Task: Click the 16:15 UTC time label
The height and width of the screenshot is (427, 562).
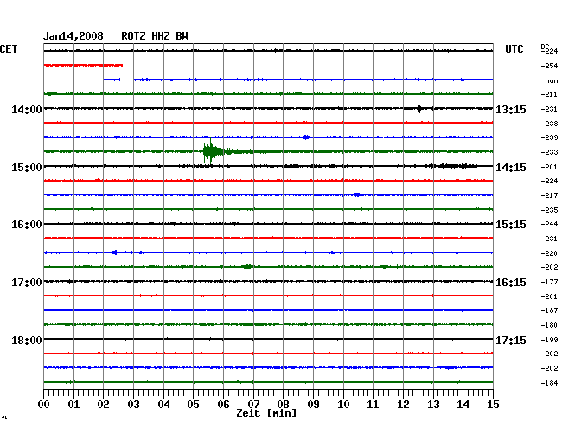Action: (x=511, y=283)
